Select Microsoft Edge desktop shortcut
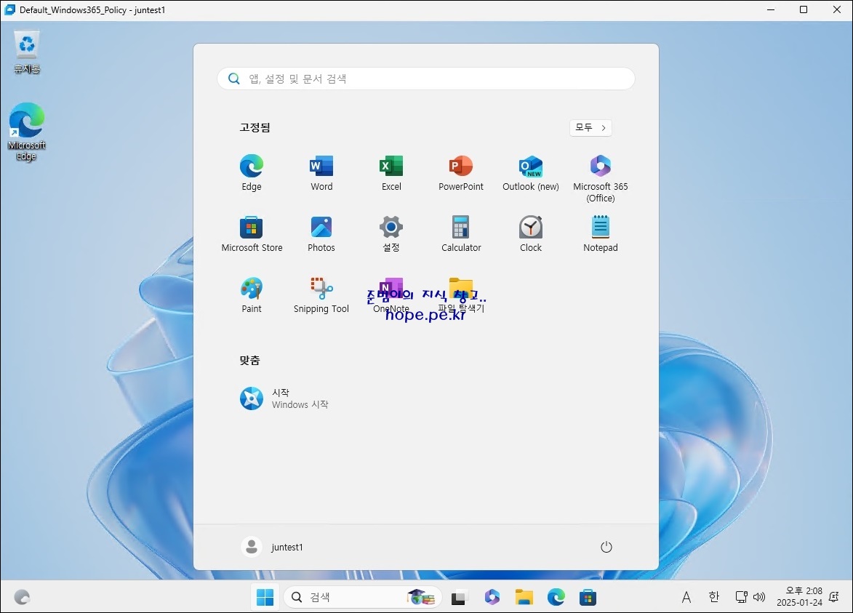The width and height of the screenshot is (853, 613). click(26, 132)
